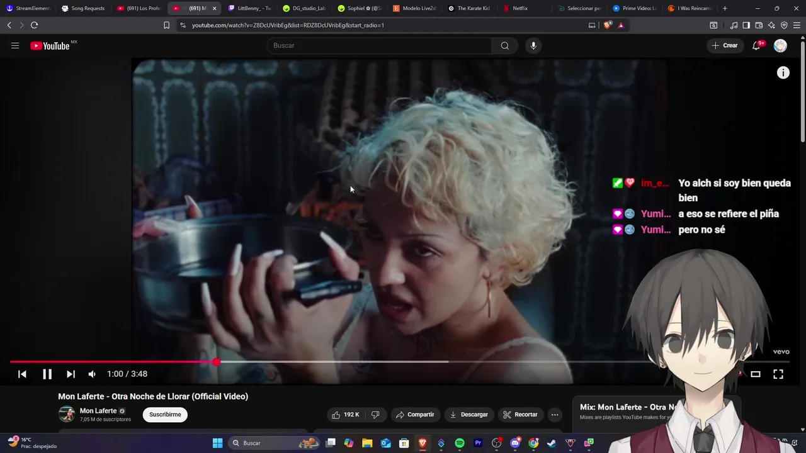
Task: Switch to Prime Video tab
Action: [635, 8]
